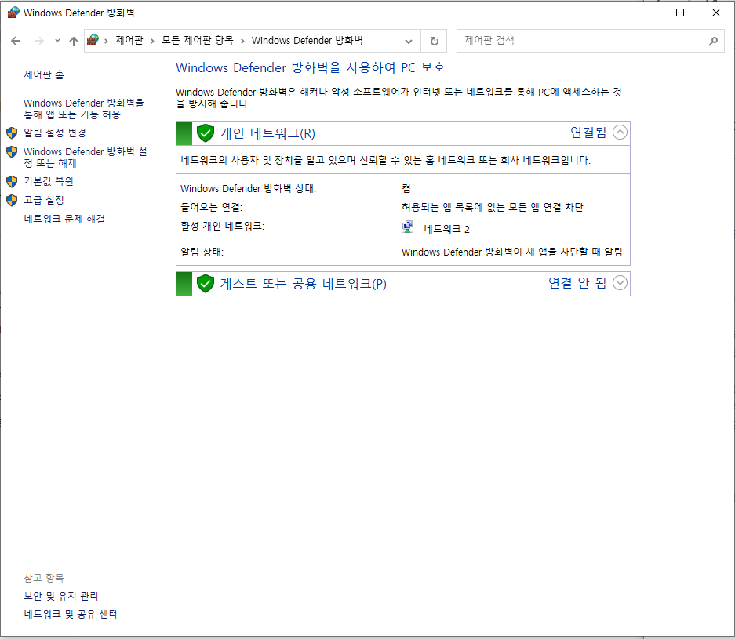Open the address bar history dropdown
Image resolution: width=735 pixels, height=639 pixels.
pos(408,41)
